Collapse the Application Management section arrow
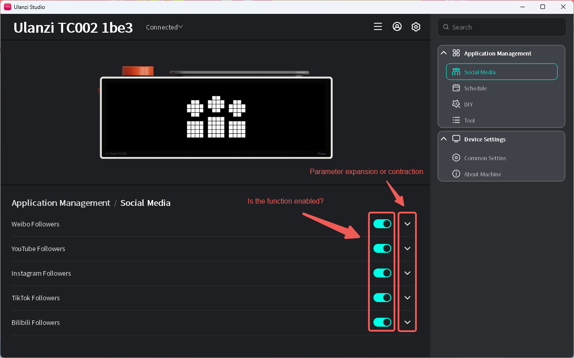Image resolution: width=574 pixels, height=358 pixels. [444, 53]
